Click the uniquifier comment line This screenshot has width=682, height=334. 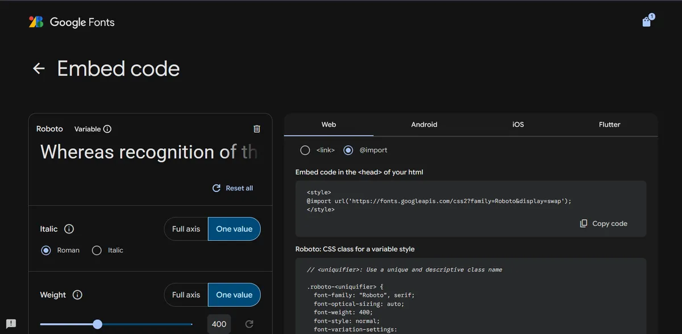(405, 270)
